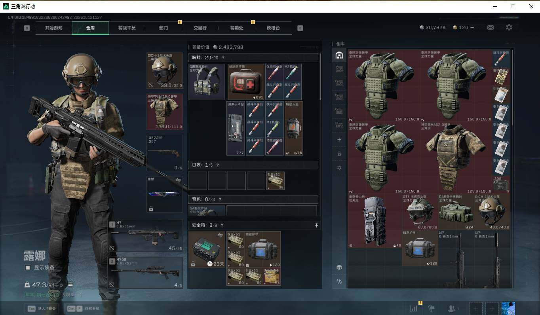Go to the 部门 tab
This screenshot has width=540, height=315.
[164, 28]
